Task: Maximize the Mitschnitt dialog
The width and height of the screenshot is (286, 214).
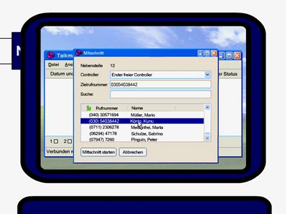Action: 207,53
